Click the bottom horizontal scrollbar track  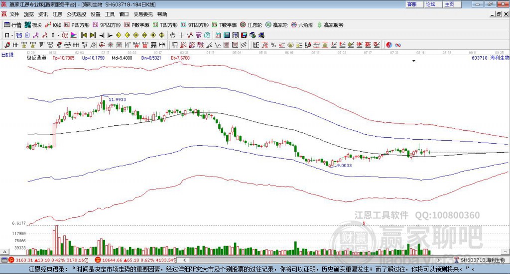[311, 260]
